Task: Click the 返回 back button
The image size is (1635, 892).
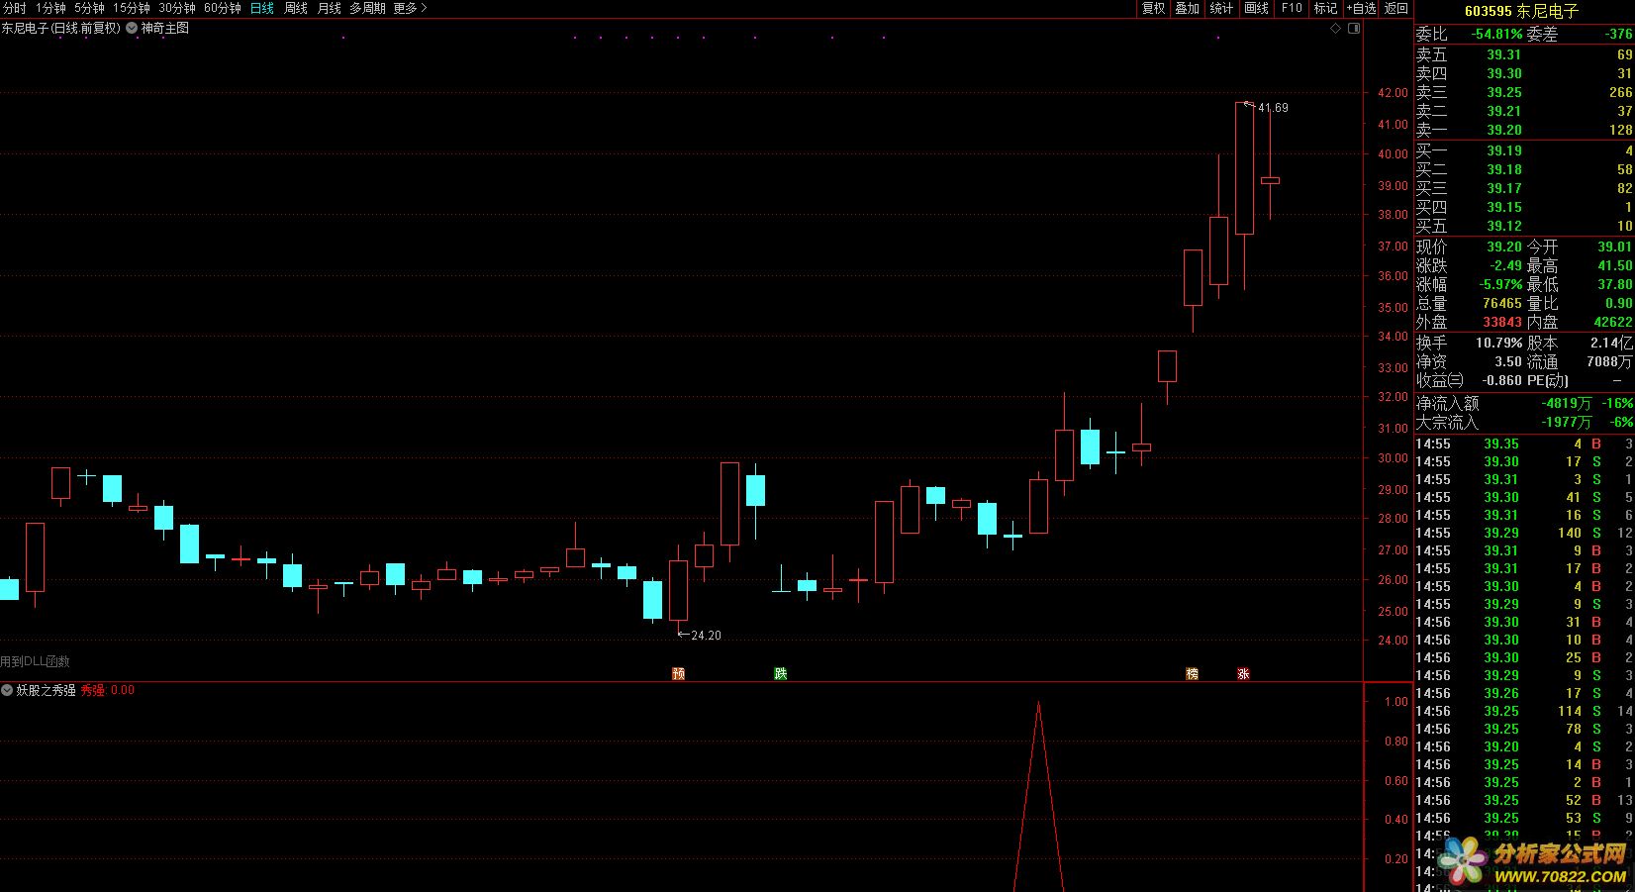Action: tap(1395, 8)
